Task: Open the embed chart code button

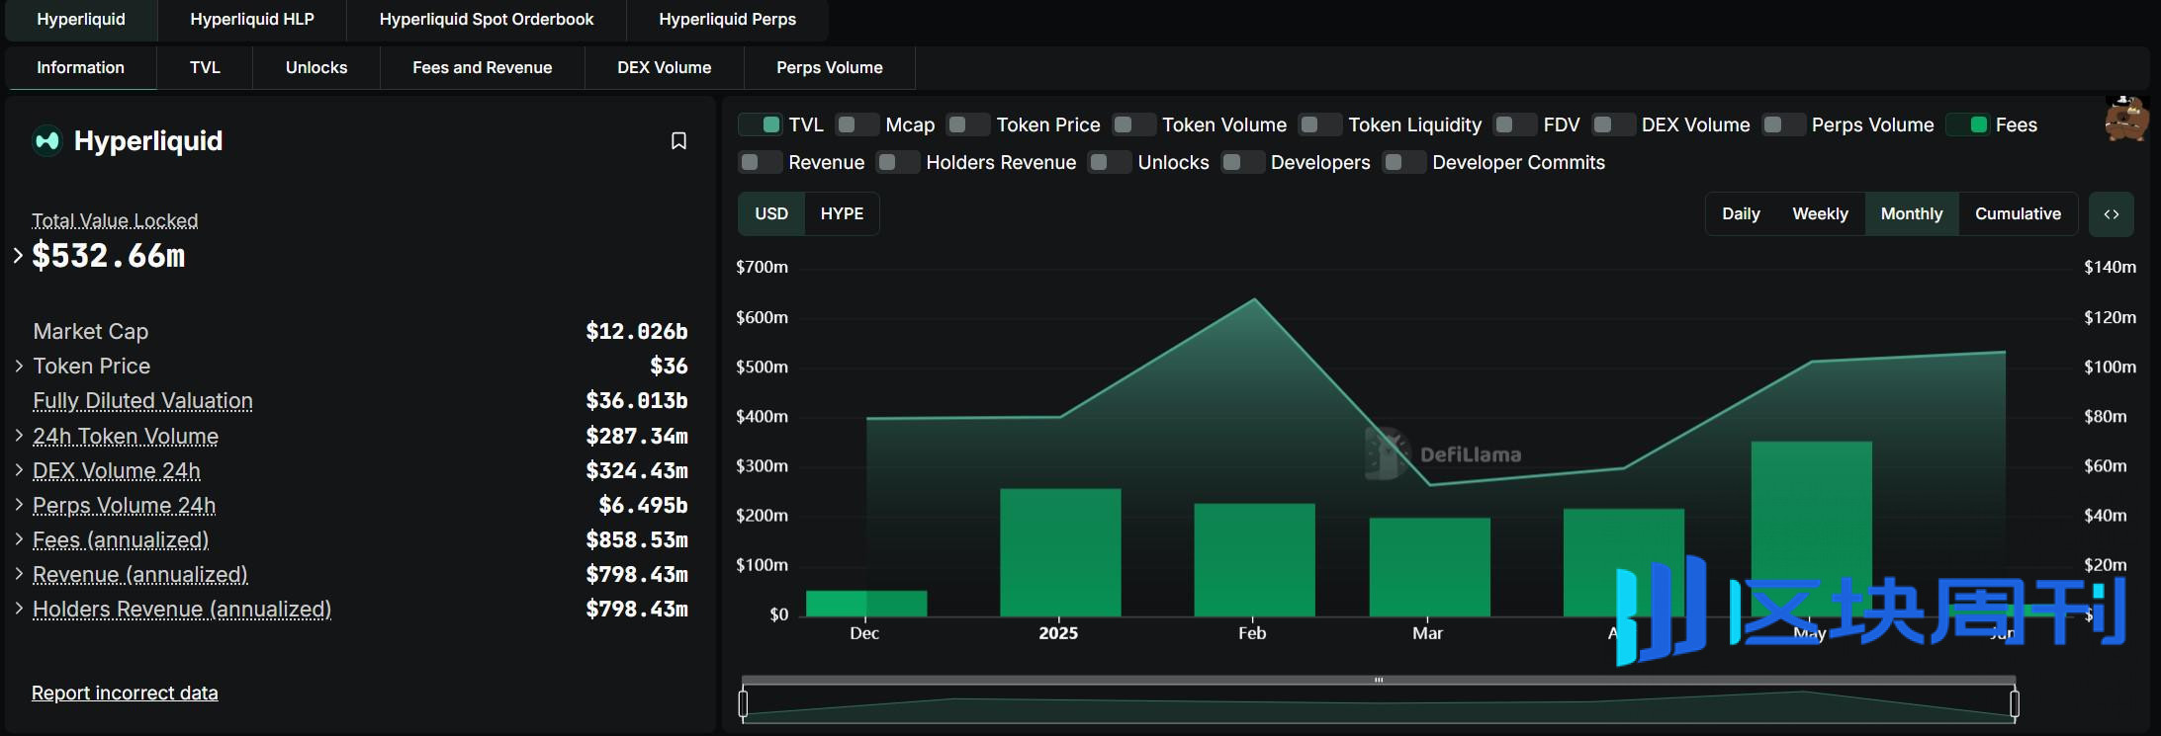Action: click(x=2111, y=214)
